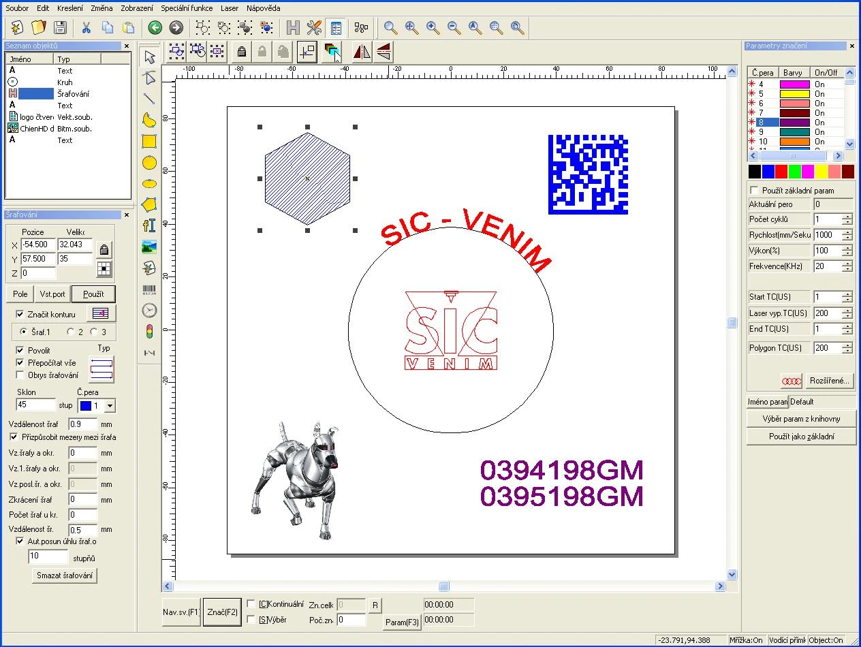
Task: Open system settings wrench icon
Action: pyautogui.click(x=314, y=27)
